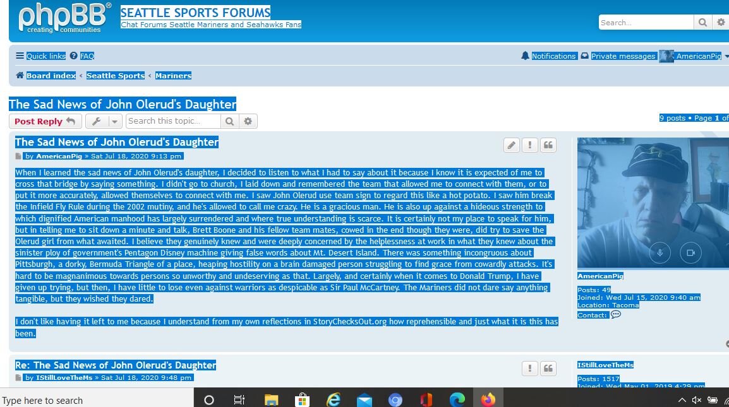Open the Seattle Sports Forums title link
This screenshot has height=407, width=729.
click(x=195, y=13)
